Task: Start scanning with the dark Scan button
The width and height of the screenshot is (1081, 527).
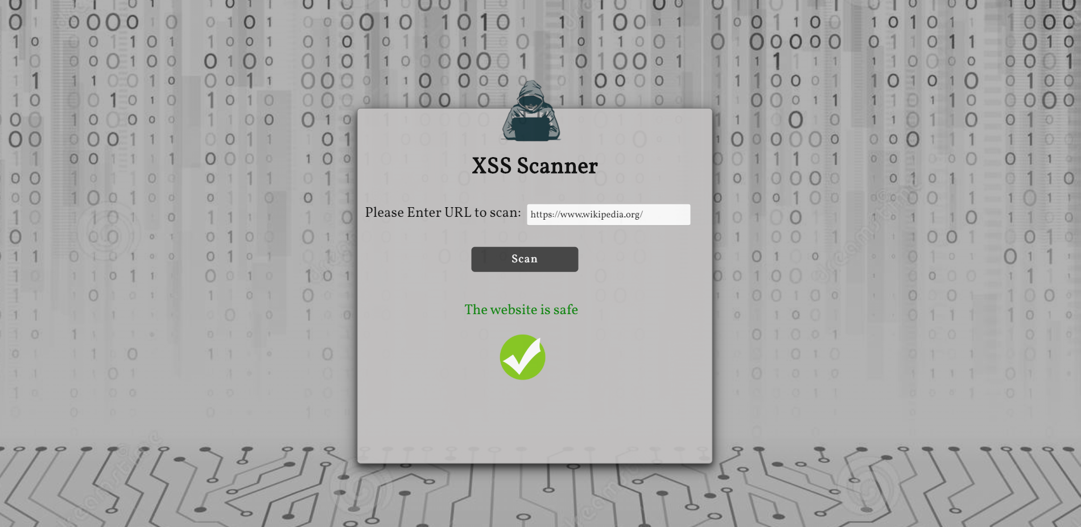Action: [525, 259]
